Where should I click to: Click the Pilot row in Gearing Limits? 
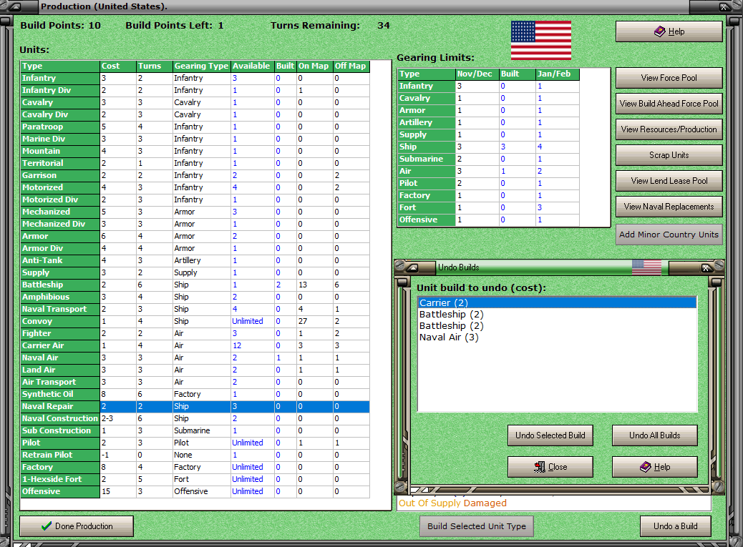(489, 183)
